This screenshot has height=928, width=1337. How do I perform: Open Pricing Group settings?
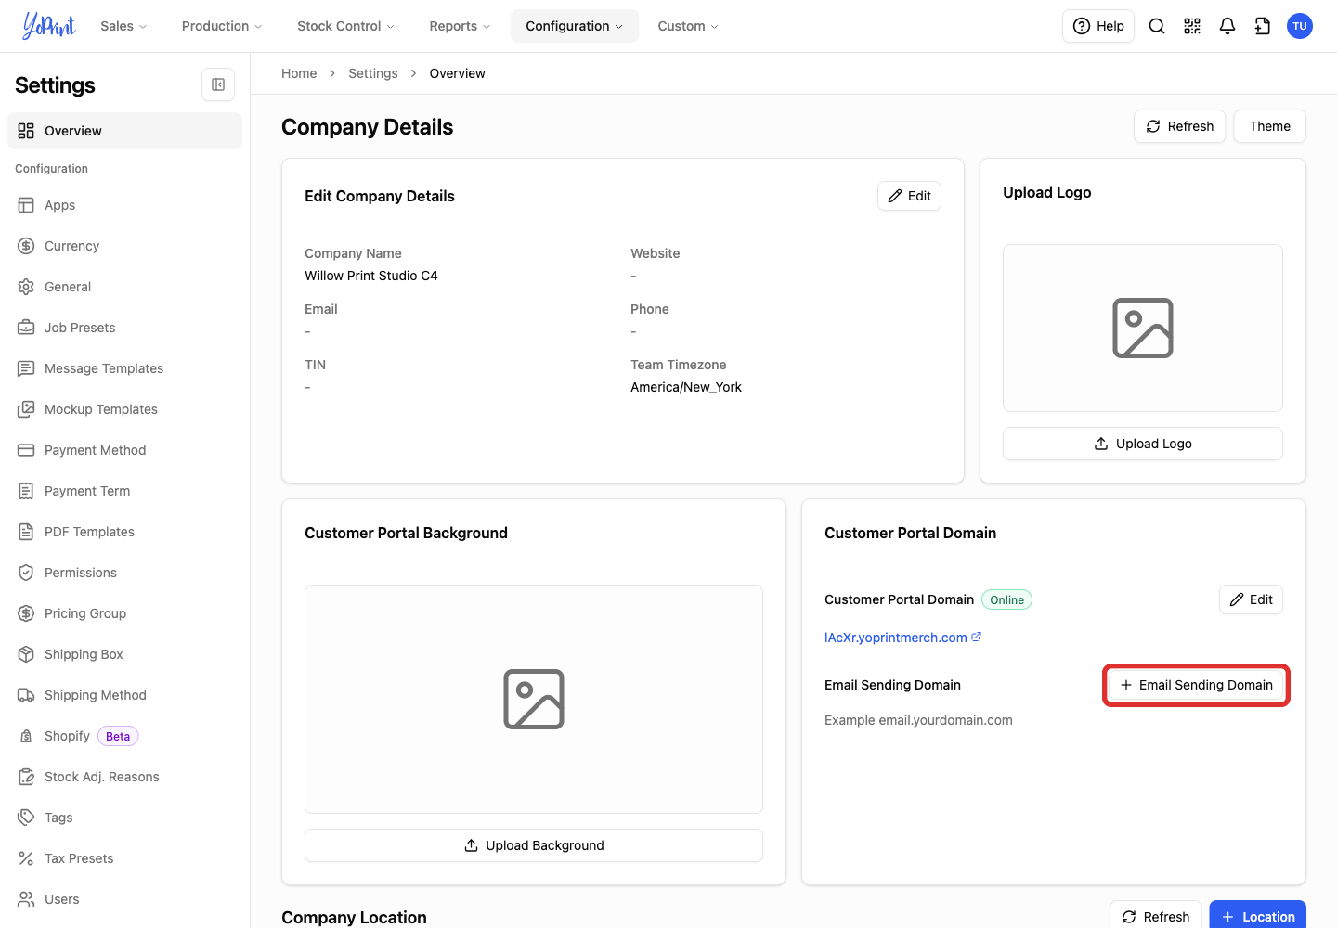tap(124, 613)
